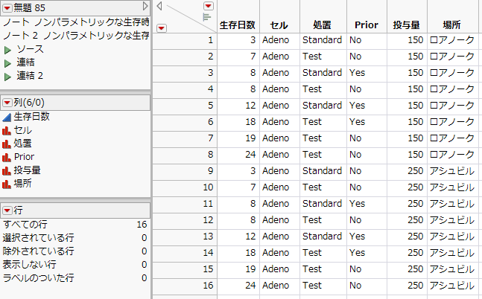Viewport: 482px width, 299px height.
Task: Open red triangle menu above row numbers
Action: (162, 28)
